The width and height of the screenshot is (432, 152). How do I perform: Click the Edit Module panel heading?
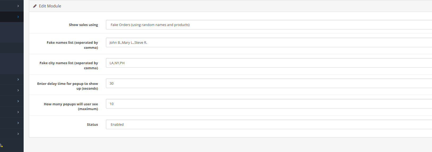pyautogui.click(x=50, y=6)
